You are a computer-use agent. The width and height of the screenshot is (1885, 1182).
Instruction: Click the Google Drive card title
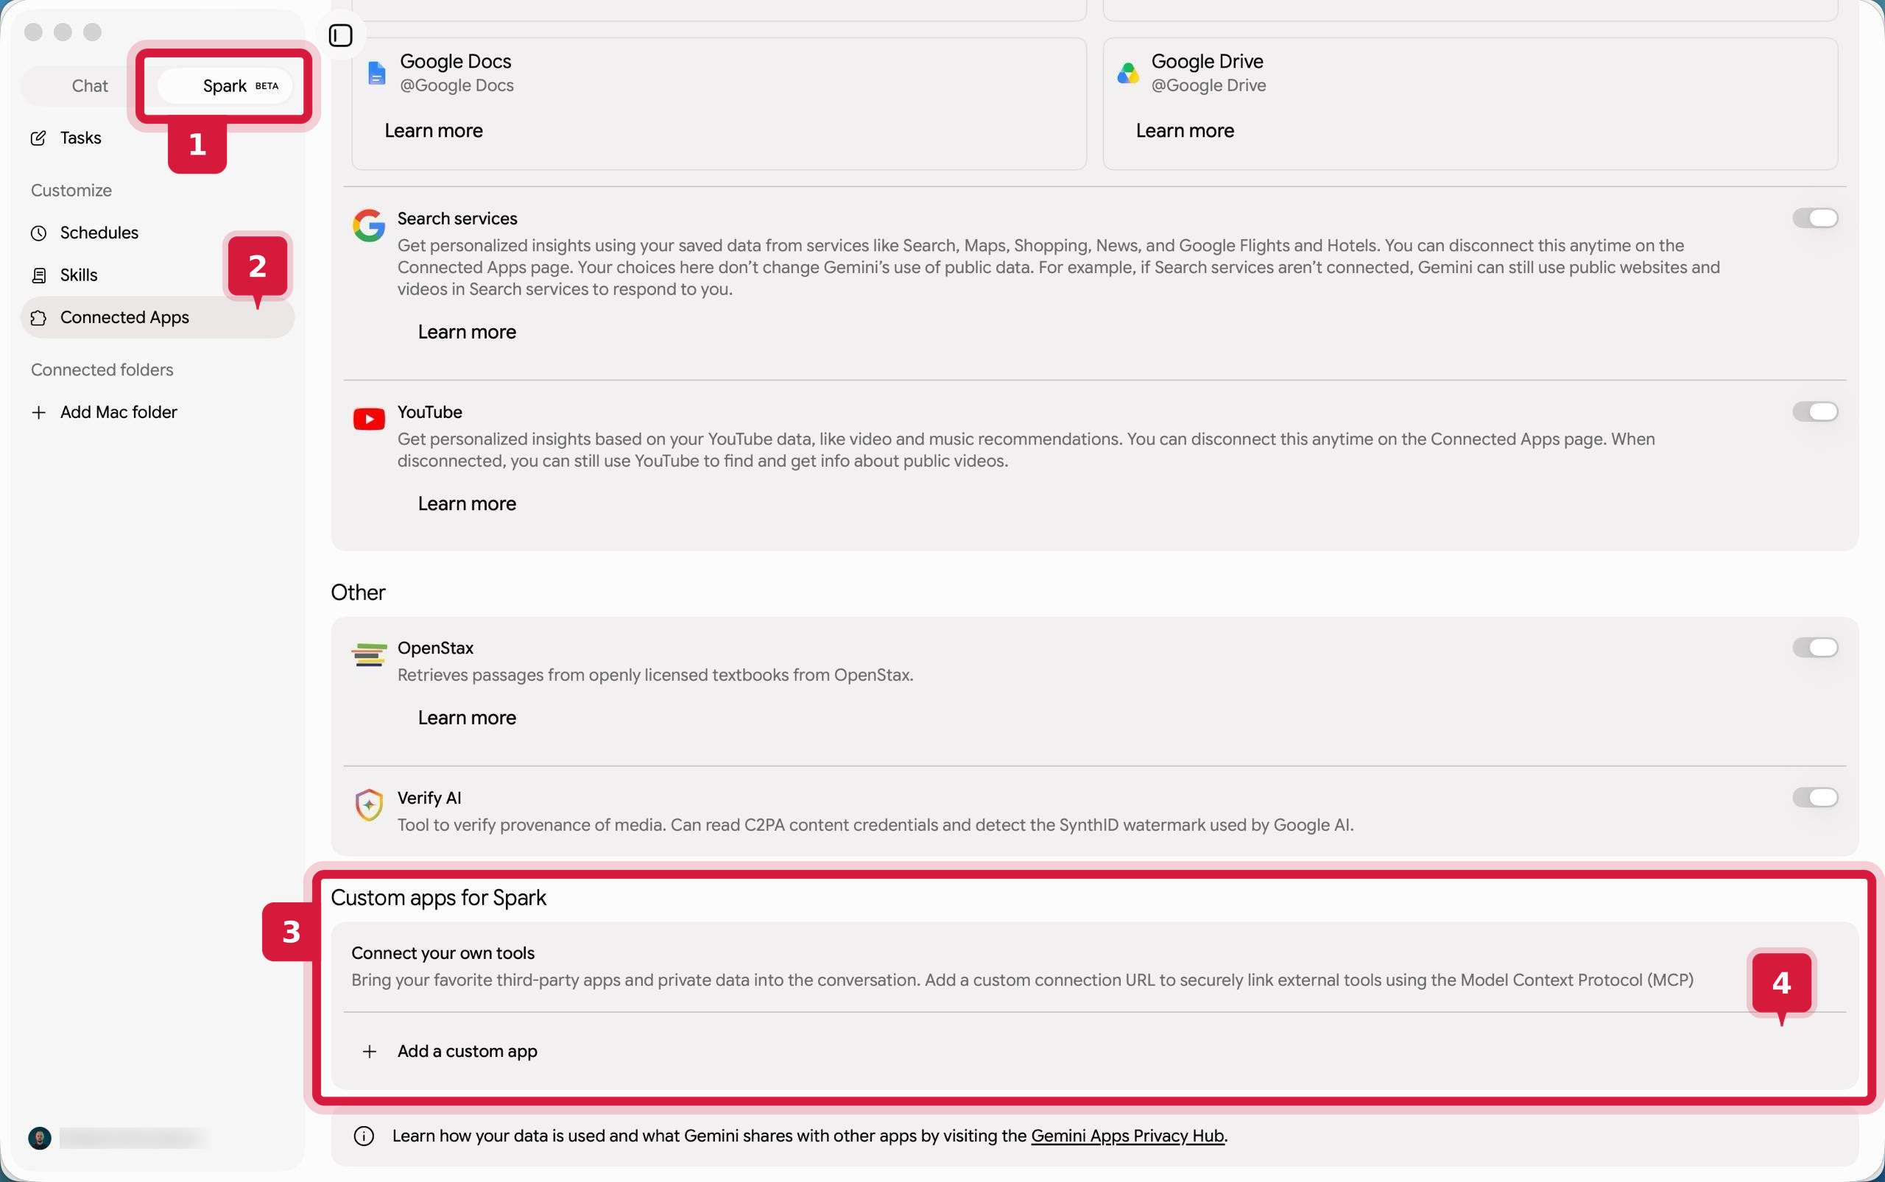coord(1207,61)
